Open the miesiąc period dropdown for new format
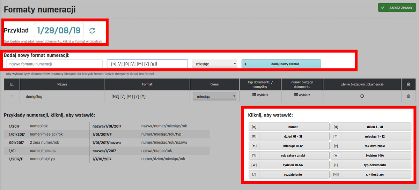Image resolution: width=419 pixels, height=190 pixels. 214,64
